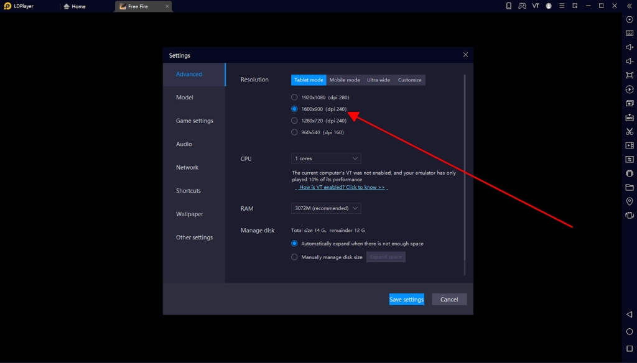The image size is (637, 363).
Task: Choose manually manage disk size option
Action: 295,257
